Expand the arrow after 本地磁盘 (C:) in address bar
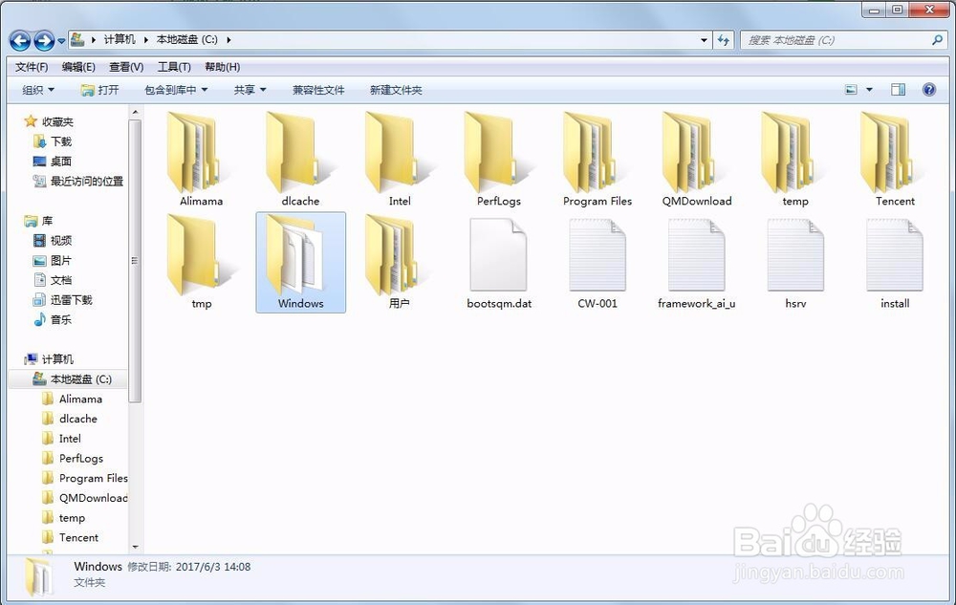Screen dimensions: 956x605 click(228, 39)
